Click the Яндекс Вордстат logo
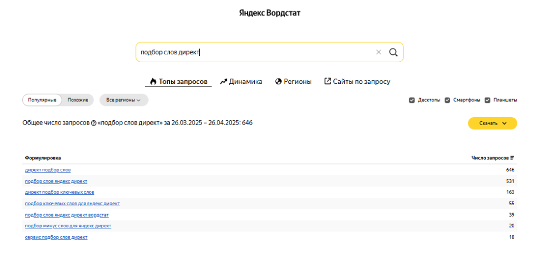The image size is (540, 259). click(x=270, y=13)
